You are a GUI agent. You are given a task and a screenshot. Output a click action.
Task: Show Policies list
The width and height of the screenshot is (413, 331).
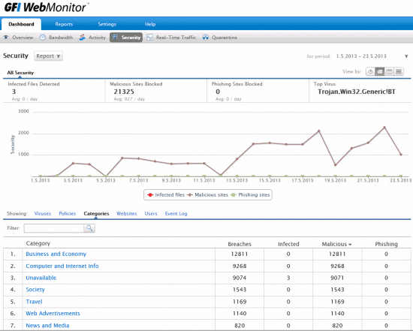(x=67, y=214)
